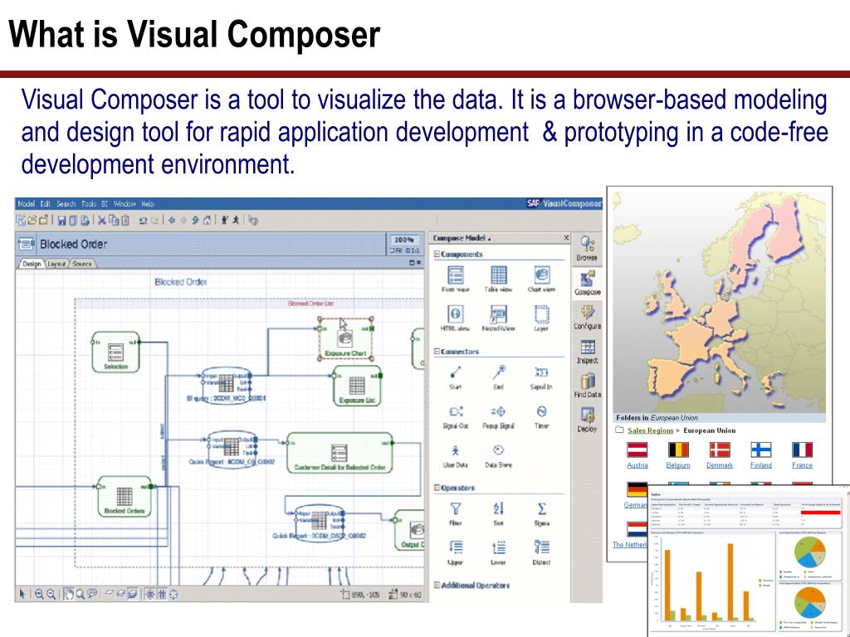Viewport: 850px width, 637px height.
Task: Activate the arrow pointer tool
Action: tap(22, 594)
